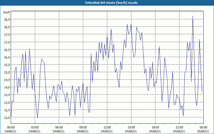Click the '17,0' y-axis label
The height and width of the screenshot is (134, 214).
pos(7,42)
